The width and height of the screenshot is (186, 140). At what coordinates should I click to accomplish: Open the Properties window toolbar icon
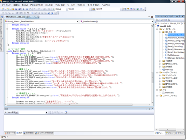click(x=128, y=9)
